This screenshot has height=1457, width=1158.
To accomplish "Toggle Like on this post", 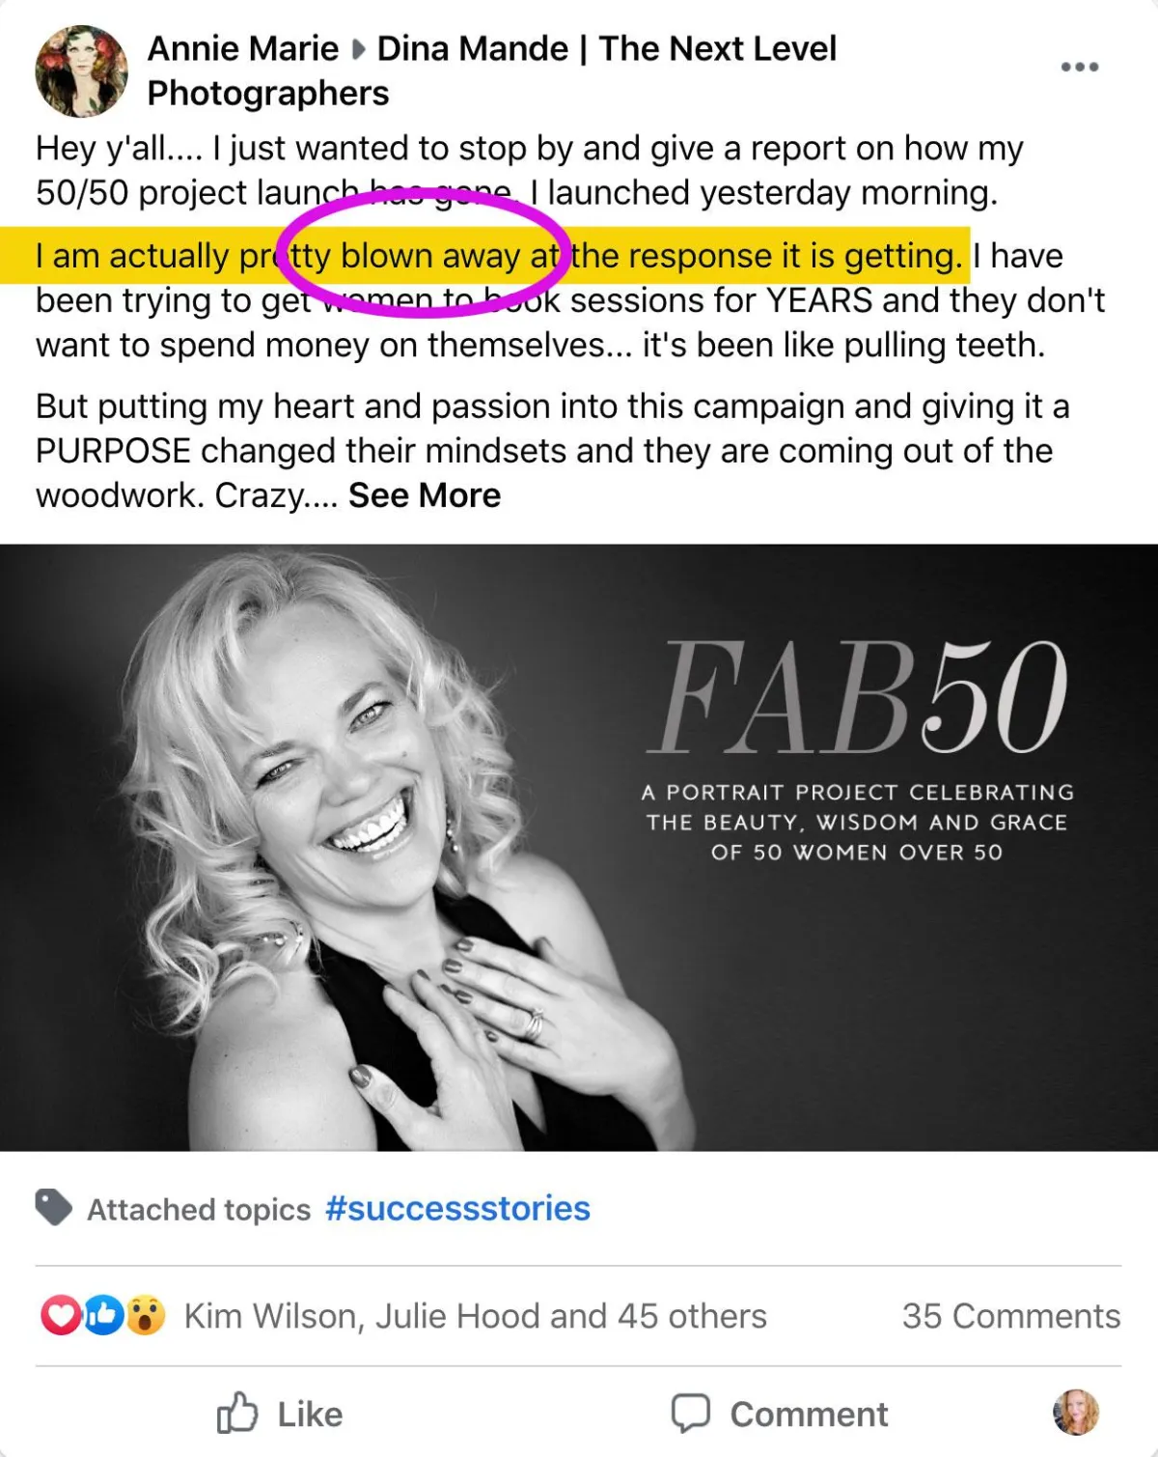I will 280,1414.
